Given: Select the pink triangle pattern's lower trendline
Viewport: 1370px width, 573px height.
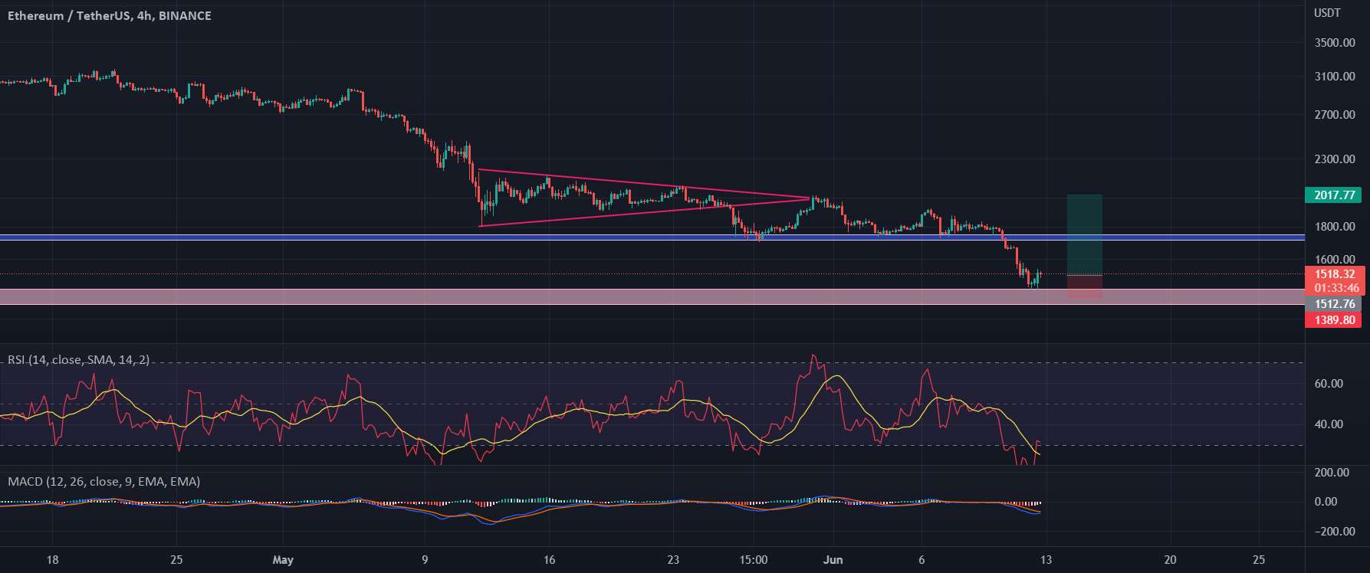Looking at the screenshot, I should pos(644,211).
